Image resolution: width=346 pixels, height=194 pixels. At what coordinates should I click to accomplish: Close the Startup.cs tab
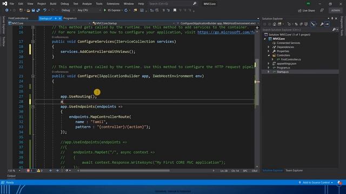59,18
